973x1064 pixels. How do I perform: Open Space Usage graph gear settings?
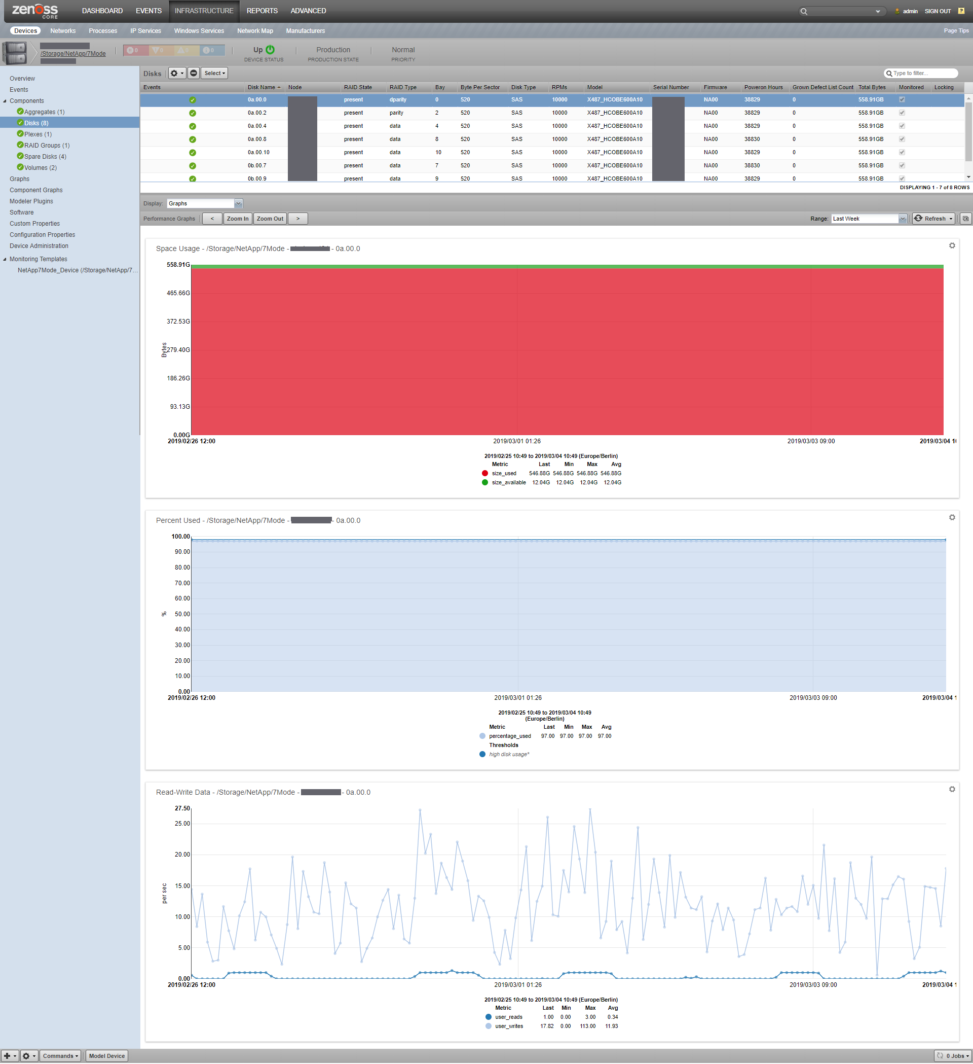952,245
